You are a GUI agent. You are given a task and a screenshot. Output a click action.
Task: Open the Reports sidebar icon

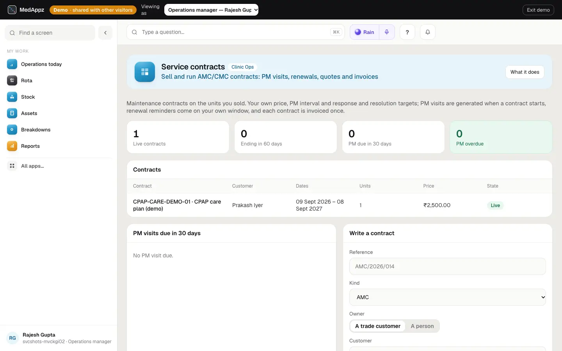click(x=12, y=146)
